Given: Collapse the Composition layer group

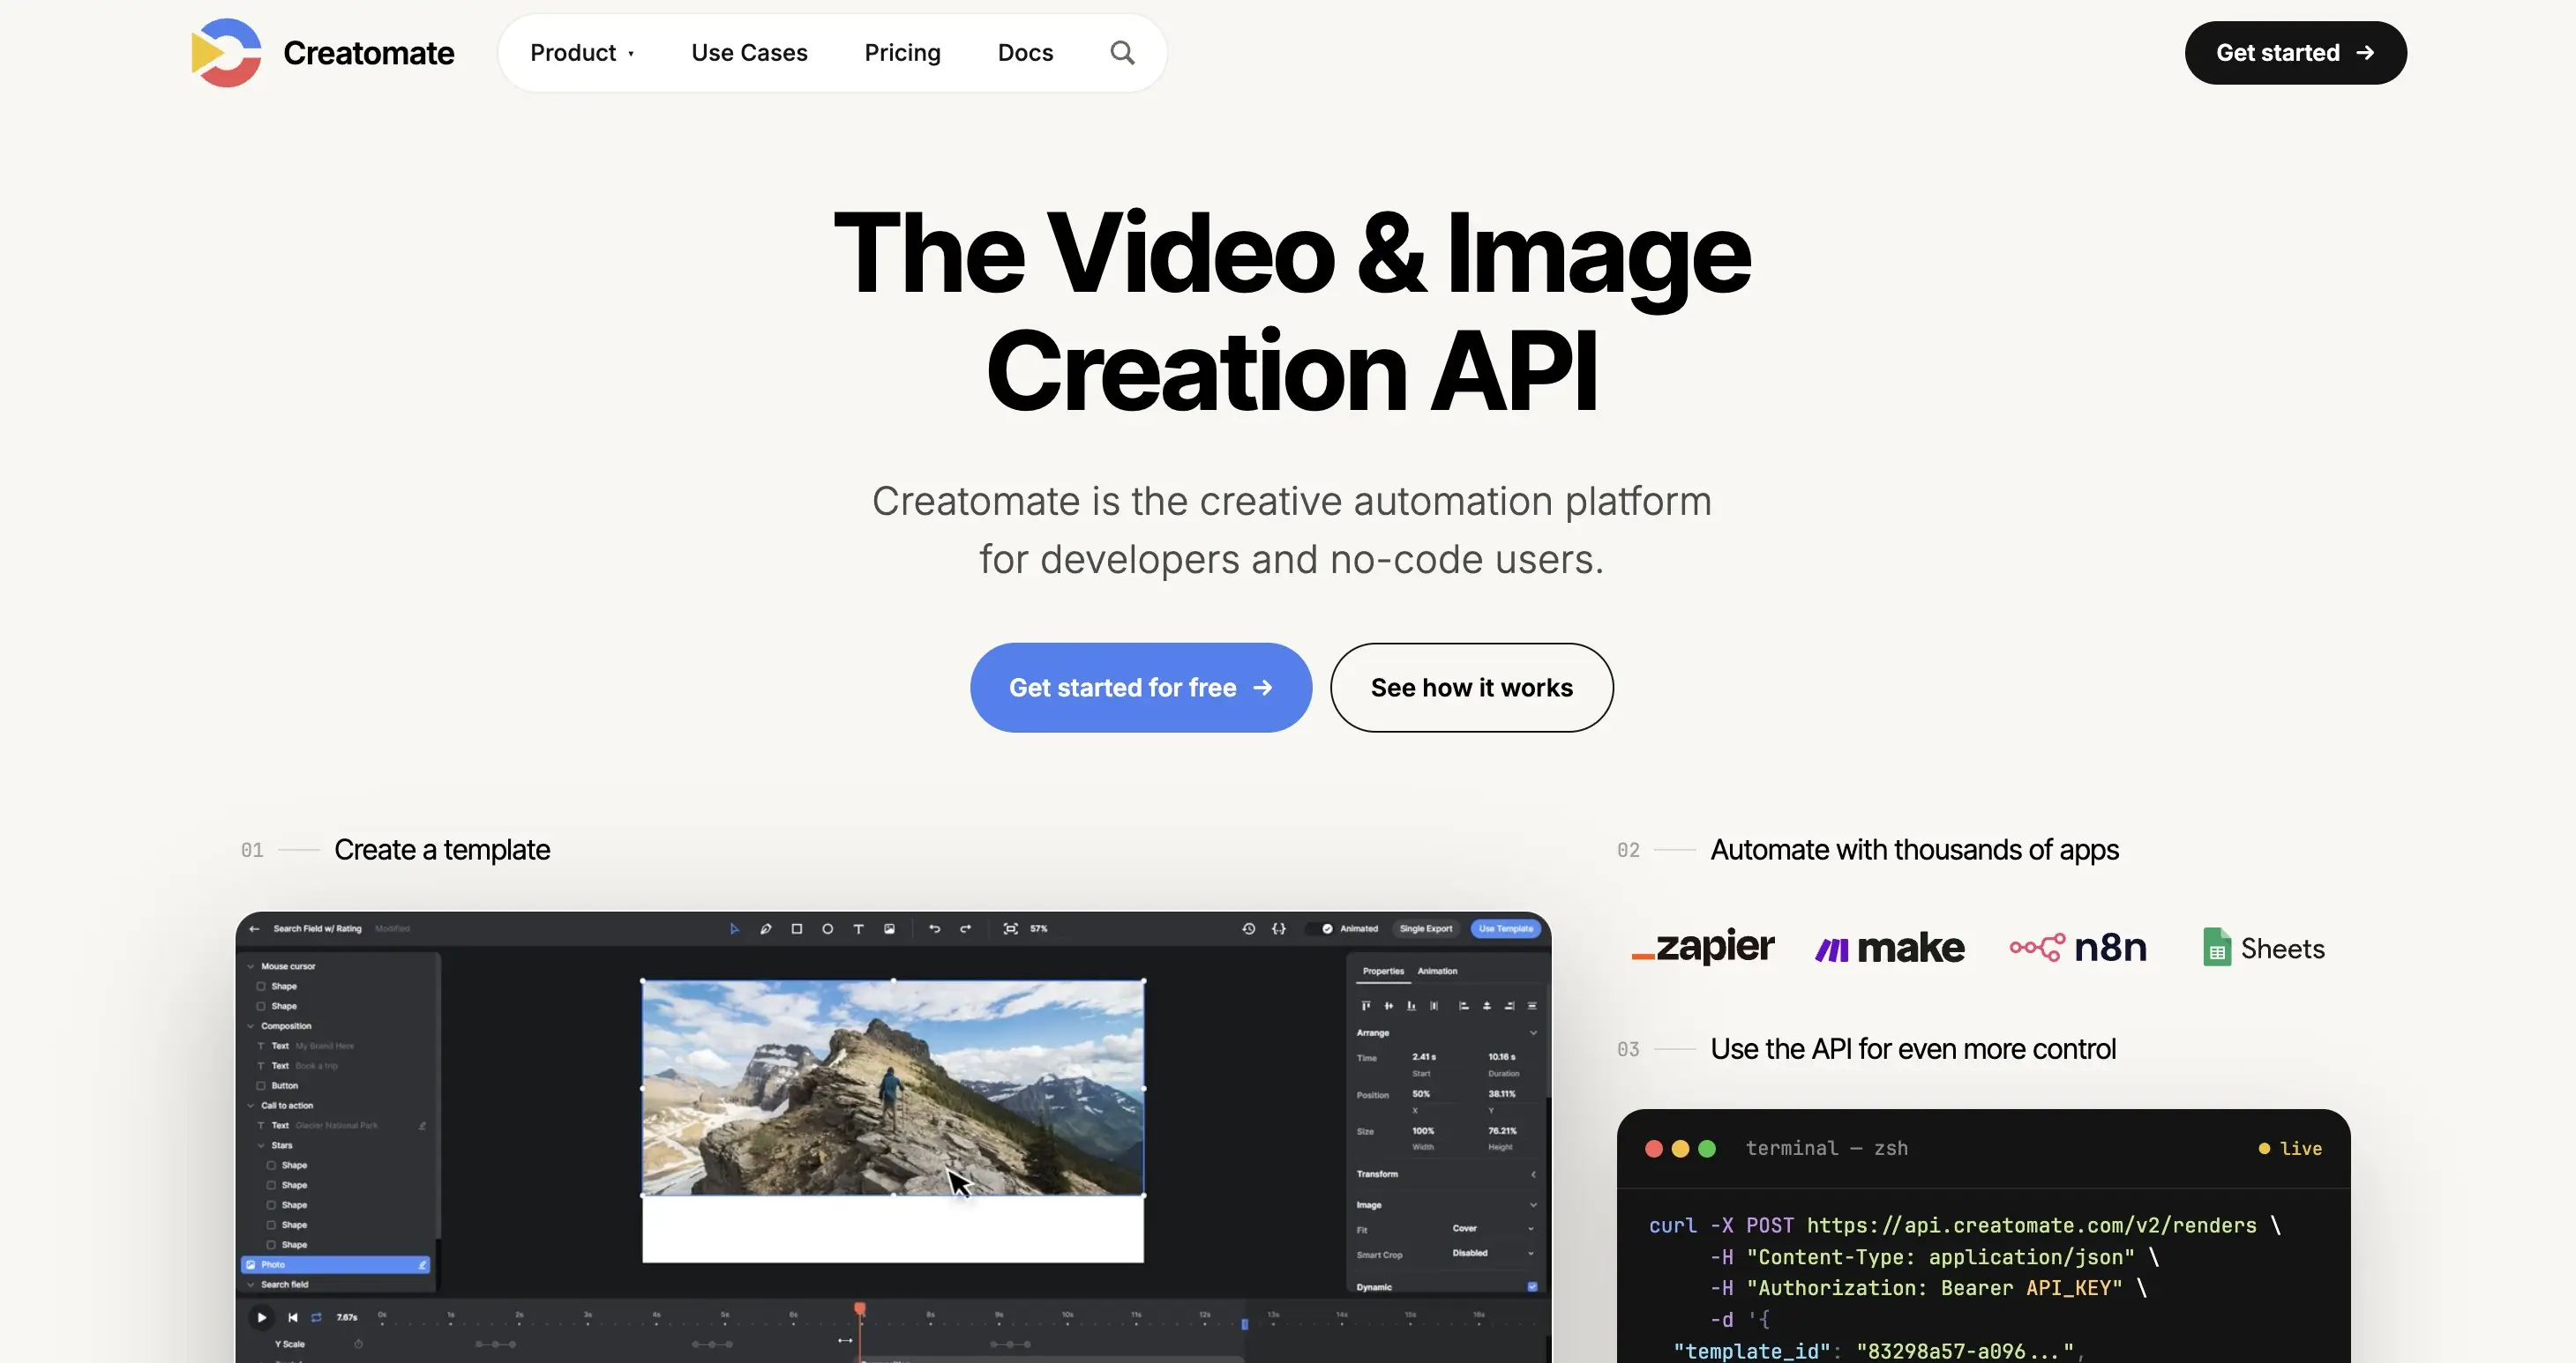Looking at the screenshot, I should point(251,1026).
